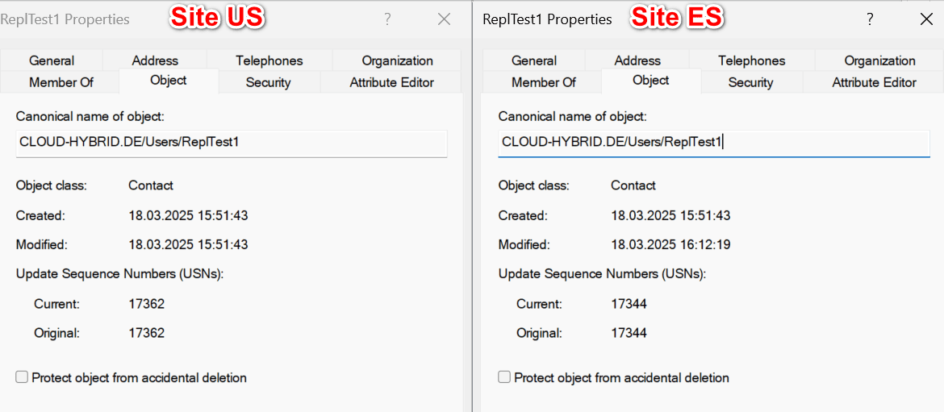Click canonical name field in Site ES dialog
Screen dimensions: 944x412
tap(713, 143)
